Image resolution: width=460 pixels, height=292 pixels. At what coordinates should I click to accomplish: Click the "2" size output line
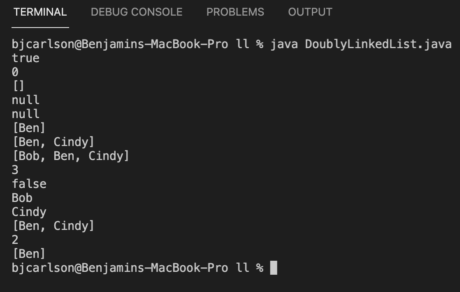click(x=15, y=240)
